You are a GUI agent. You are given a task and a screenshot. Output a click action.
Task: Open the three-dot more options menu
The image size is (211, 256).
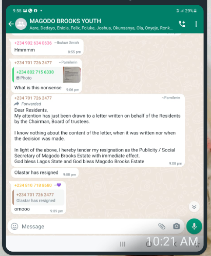(x=196, y=24)
